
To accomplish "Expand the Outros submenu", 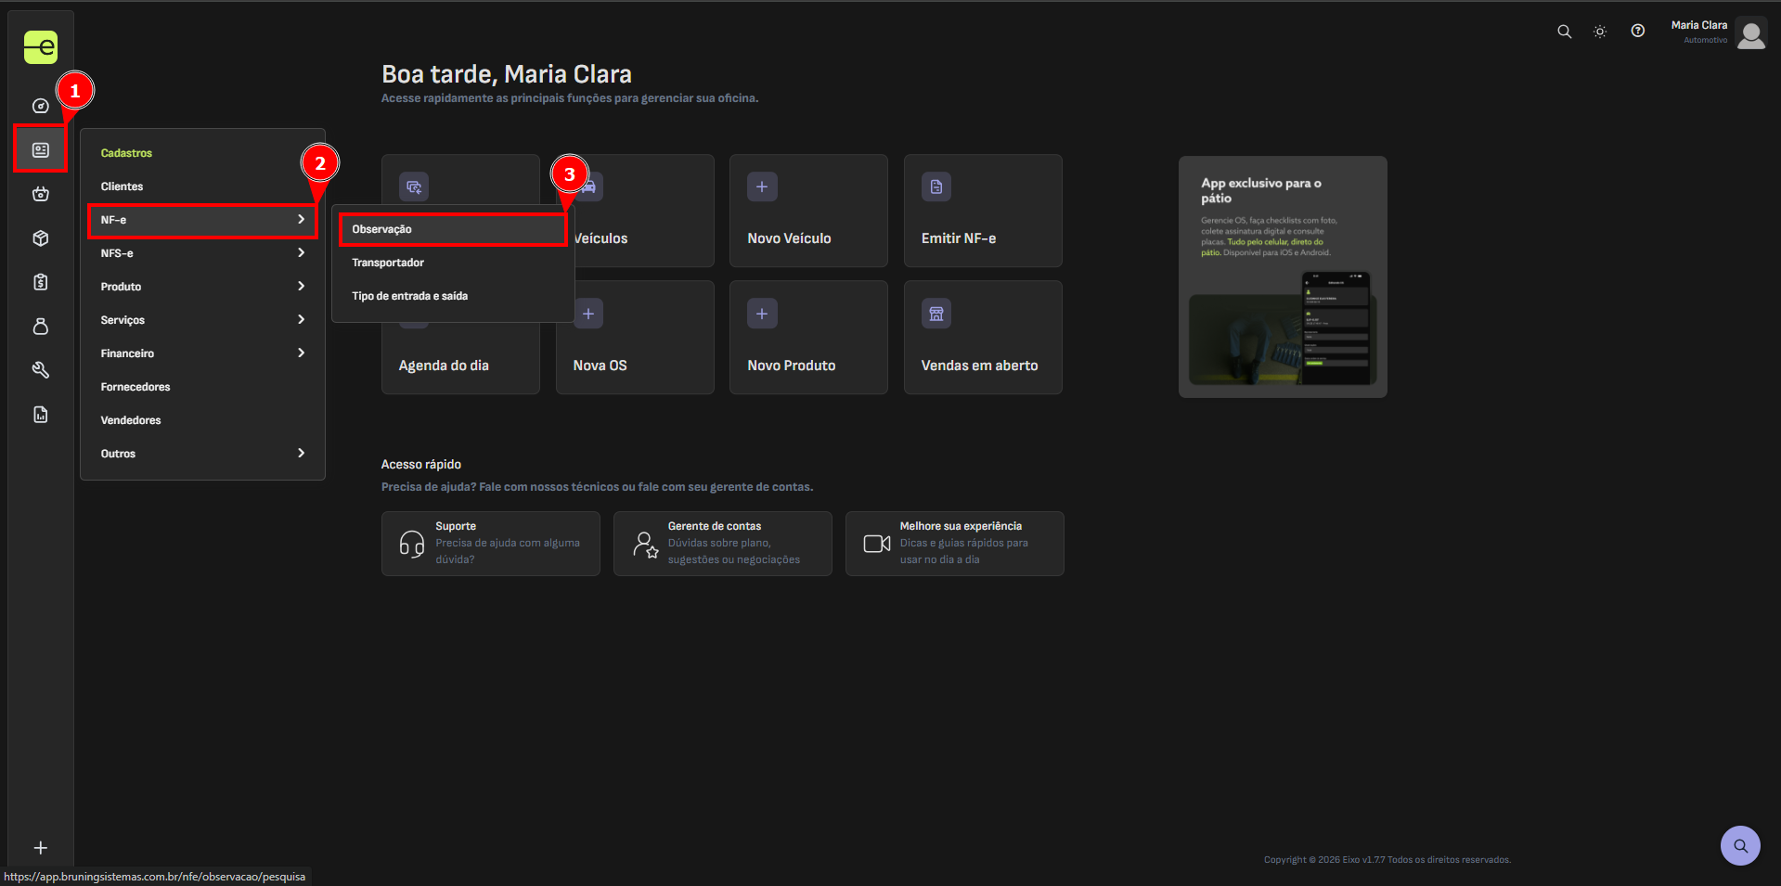I will coord(202,454).
